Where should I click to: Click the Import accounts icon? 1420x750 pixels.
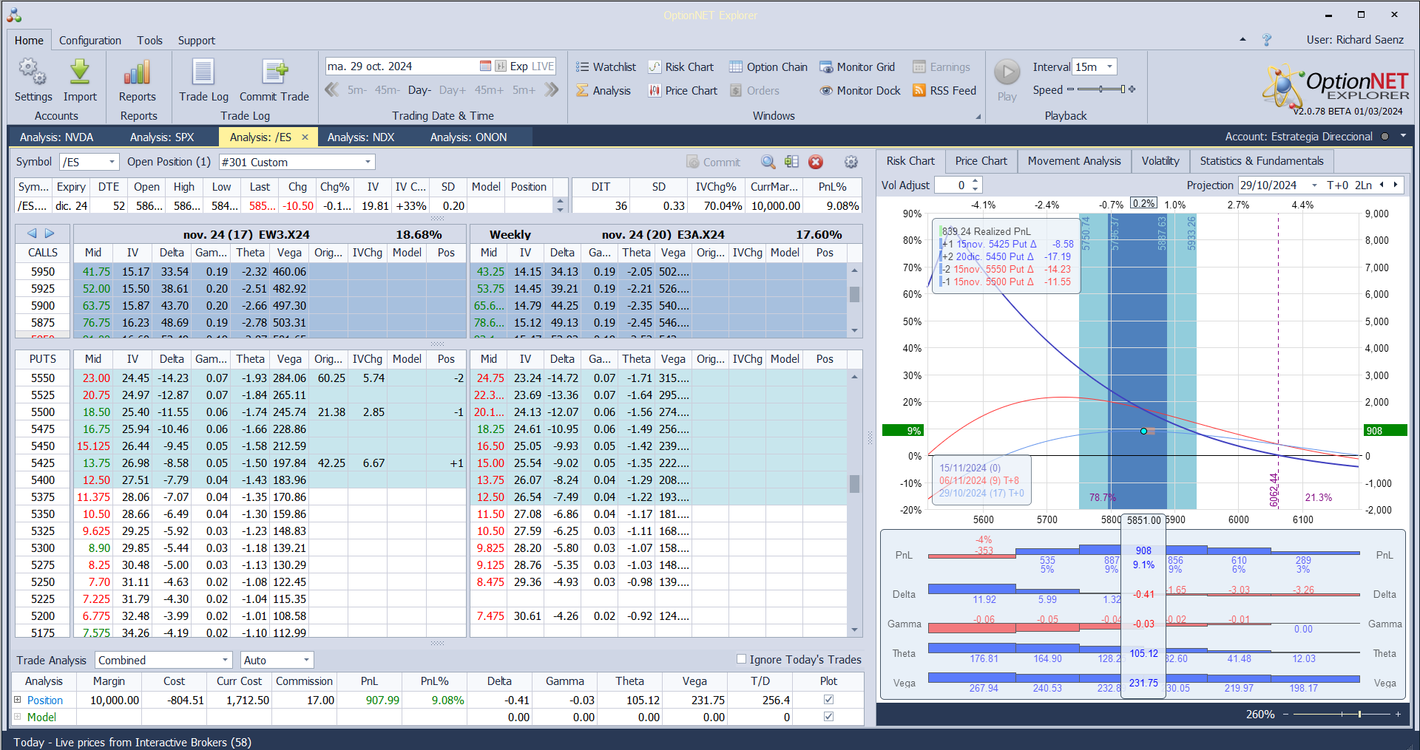pyautogui.click(x=80, y=80)
